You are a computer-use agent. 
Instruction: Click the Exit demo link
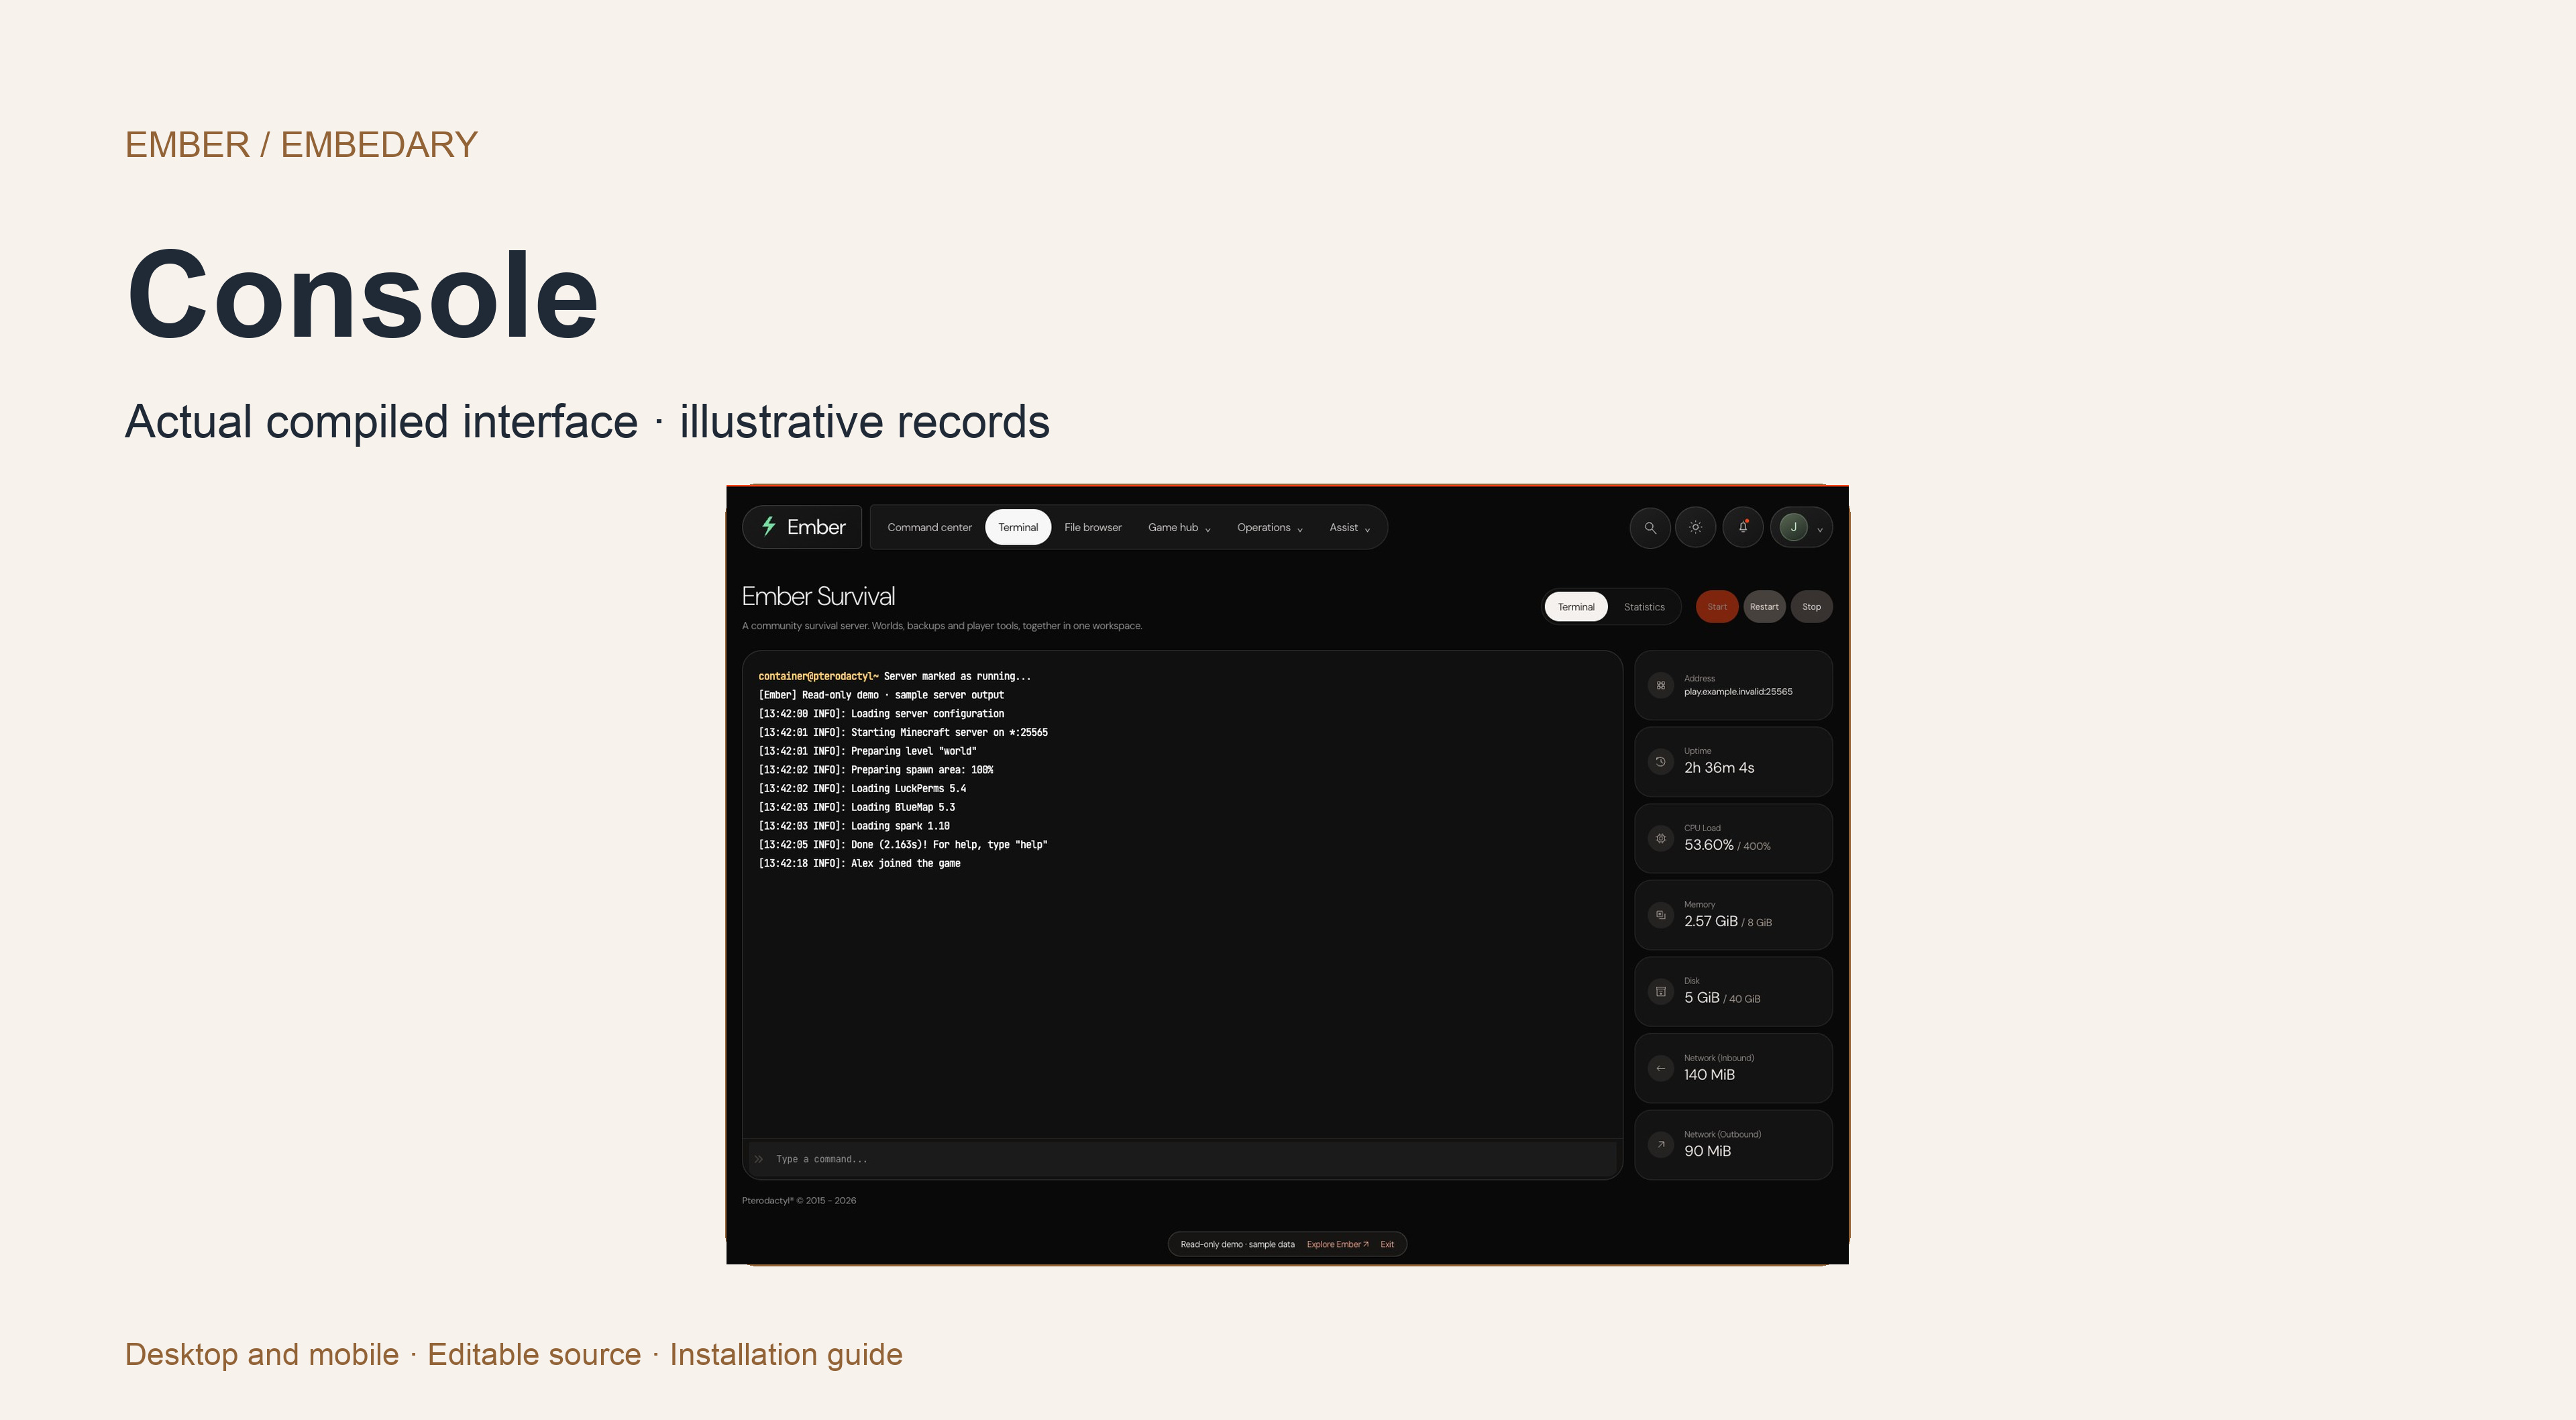[x=1386, y=1244]
